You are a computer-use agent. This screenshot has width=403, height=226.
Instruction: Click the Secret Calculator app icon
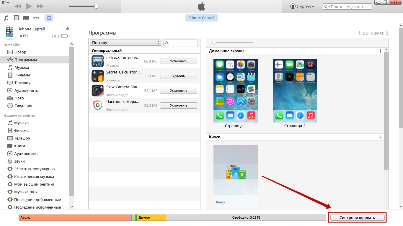click(98, 76)
